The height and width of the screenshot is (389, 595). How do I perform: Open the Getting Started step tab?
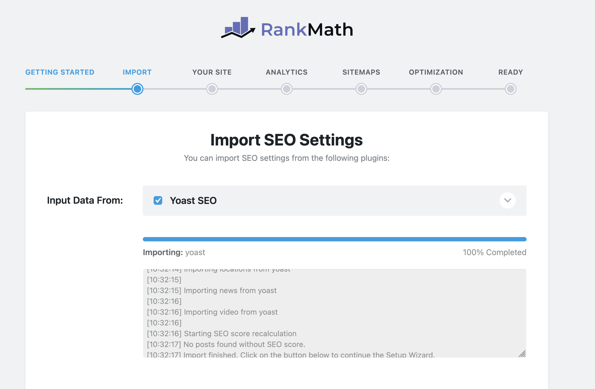(60, 72)
